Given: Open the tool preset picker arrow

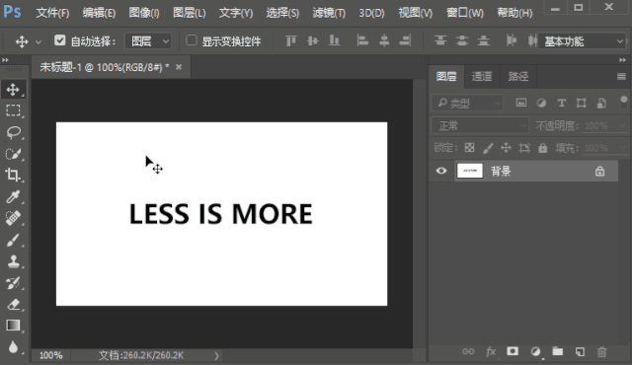Looking at the screenshot, I should pos(39,41).
